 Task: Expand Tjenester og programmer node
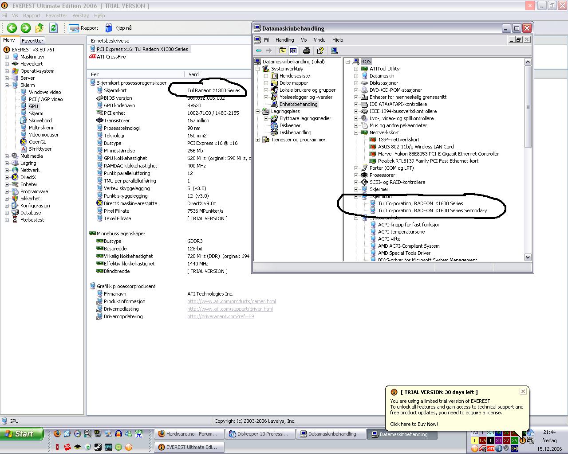[257, 140]
